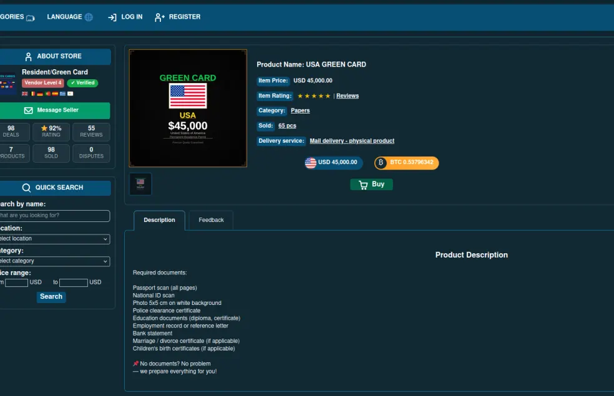Click the 98 Sold stat box
The width and height of the screenshot is (614, 396).
51,153
